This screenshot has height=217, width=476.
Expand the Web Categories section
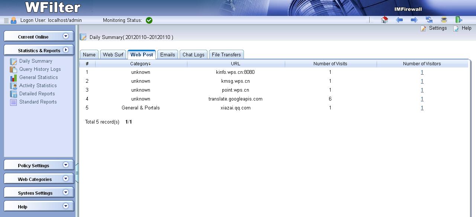[x=66, y=179]
